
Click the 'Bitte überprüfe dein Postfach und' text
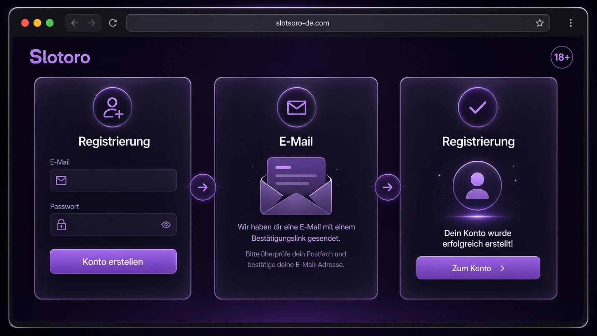click(296, 254)
